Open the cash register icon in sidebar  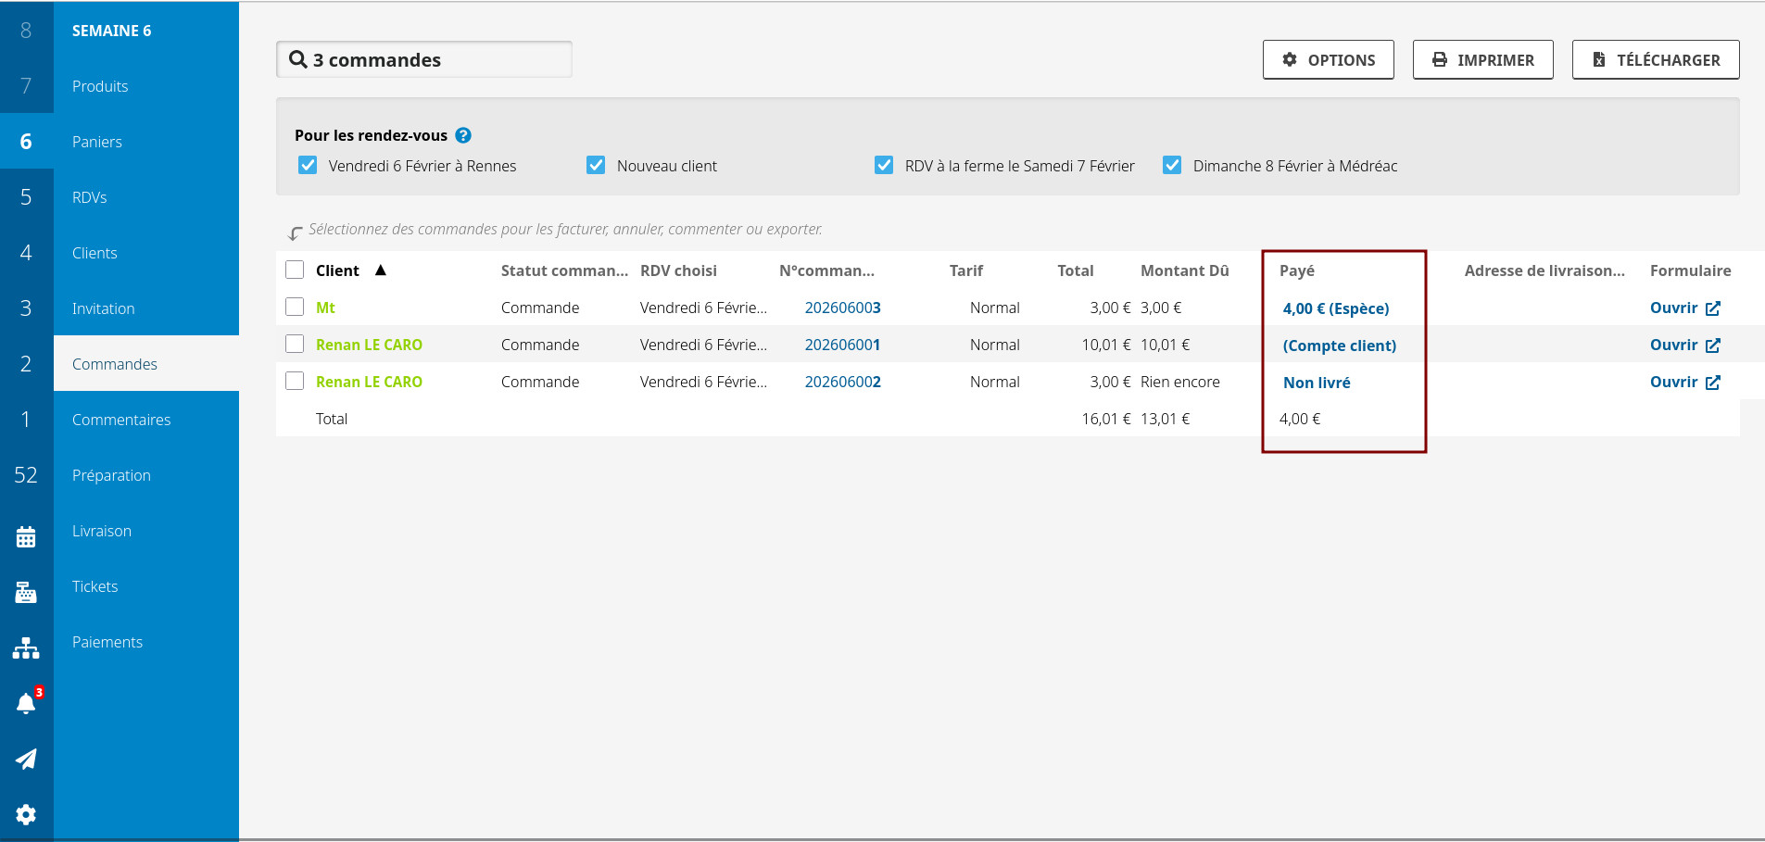pos(26,592)
